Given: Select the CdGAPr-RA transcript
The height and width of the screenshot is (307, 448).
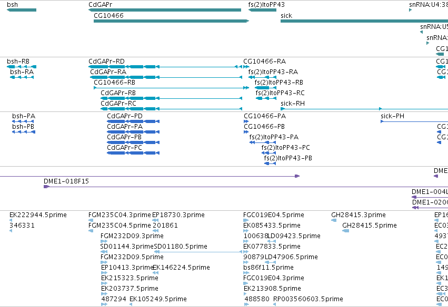Looking at the screenshot, I should pyautogui.click(x=166, y=77).
